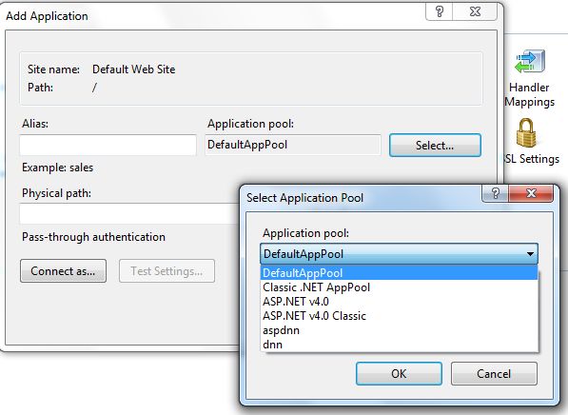Choose ASP.NET v4.0 pool option
Image resolution: width=568 pixels, height=415 pixels.
pyautogui.click(x=399, y=302)
